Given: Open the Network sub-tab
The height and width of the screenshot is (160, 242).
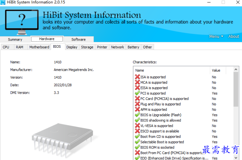Looking at the screenshot, I should [117, 47].
